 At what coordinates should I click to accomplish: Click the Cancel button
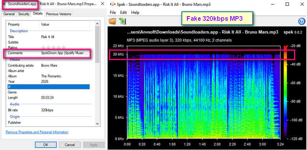[70, 145]
